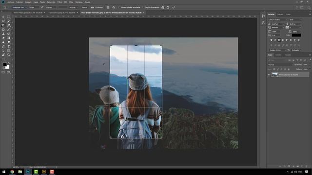Toggle Small Caps in Character panel
Viewport: 312px width, 175px height.
(x=283, y=40)
